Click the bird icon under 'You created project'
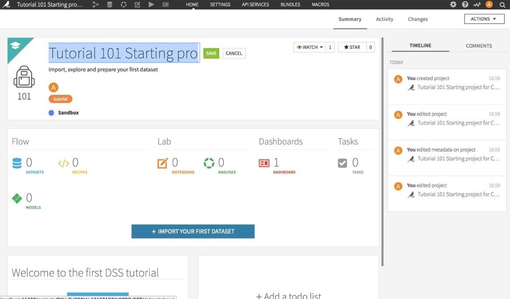 [411, 88]
